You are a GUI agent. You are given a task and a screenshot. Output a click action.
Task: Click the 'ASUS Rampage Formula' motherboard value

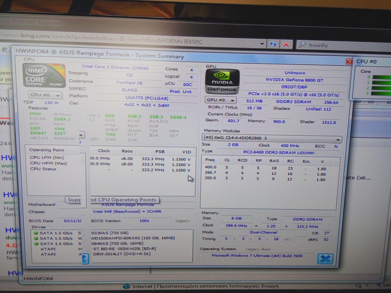(128, 205)
